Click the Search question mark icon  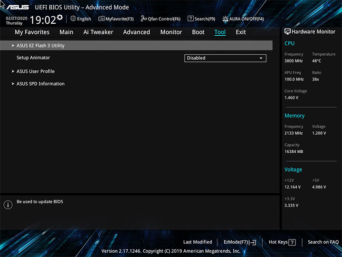pyautogui.click(x=190, y=19)
